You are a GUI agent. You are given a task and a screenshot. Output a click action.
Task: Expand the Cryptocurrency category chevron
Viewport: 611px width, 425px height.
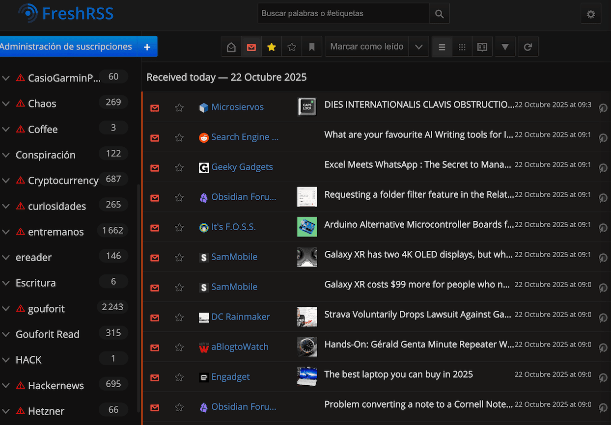coord(6,181)
